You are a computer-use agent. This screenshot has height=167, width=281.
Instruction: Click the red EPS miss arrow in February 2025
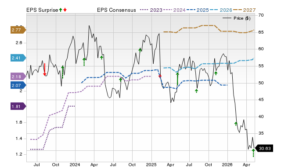point(160,76)
